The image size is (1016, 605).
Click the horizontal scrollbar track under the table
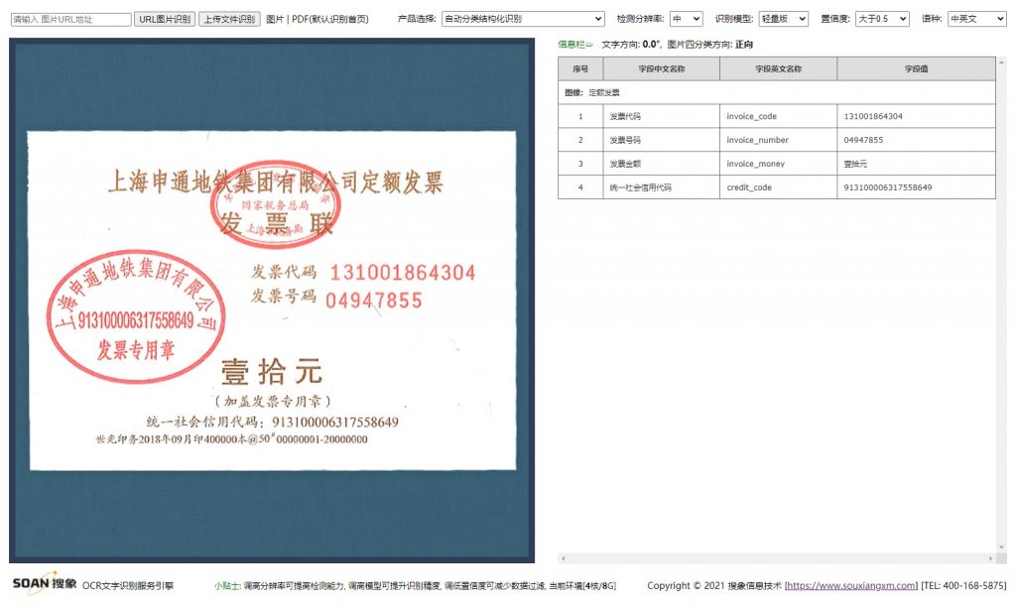(x=777, y=557)
